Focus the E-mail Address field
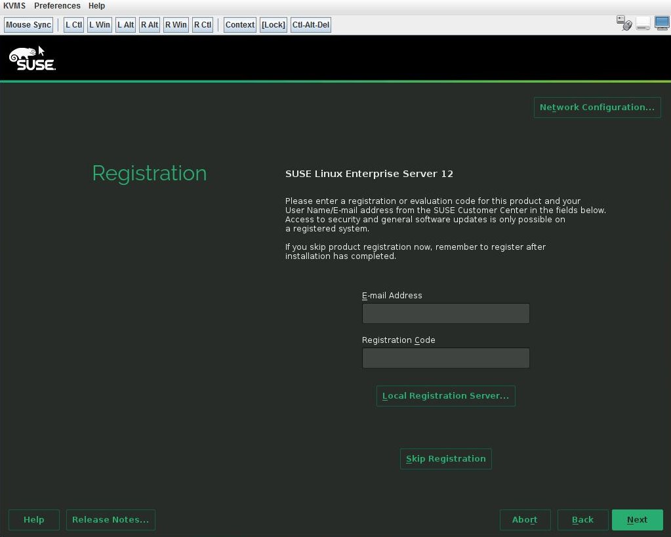The width and height of the screenshot is (671, 537). (x=445, y=313)
